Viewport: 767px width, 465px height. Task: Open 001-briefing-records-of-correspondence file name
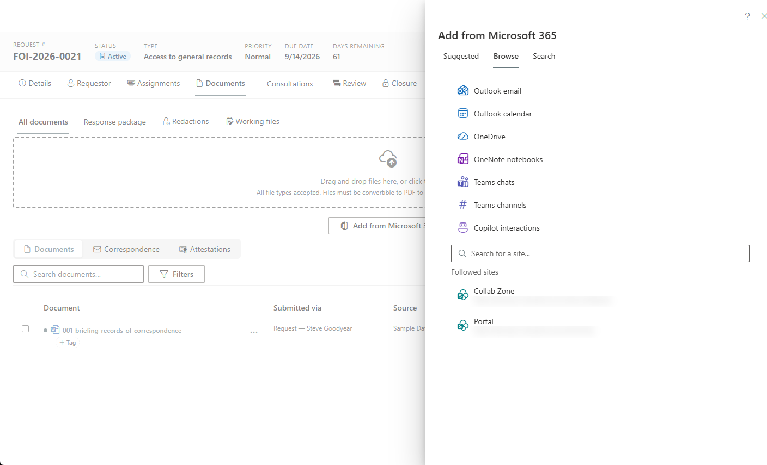[x=122, y=330]
